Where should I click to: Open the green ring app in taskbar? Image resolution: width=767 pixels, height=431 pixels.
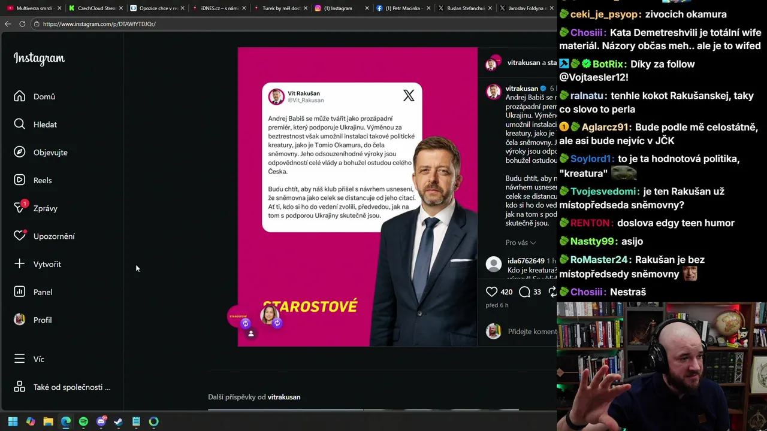154,421
